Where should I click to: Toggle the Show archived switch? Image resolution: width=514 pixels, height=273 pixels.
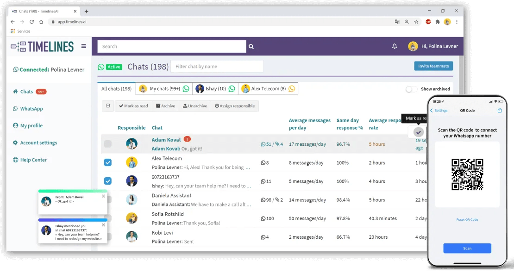(411, 89)
